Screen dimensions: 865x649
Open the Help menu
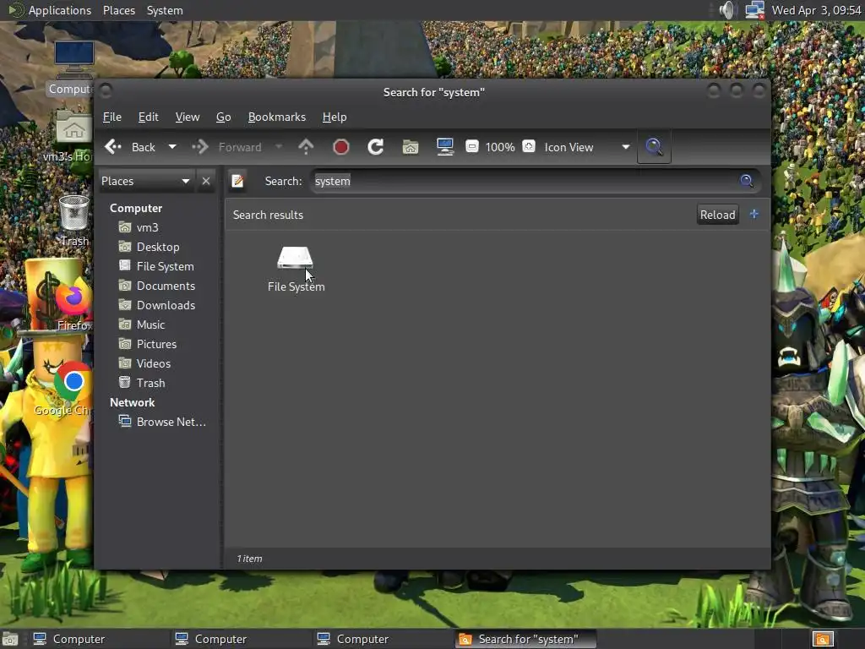(335, 117)
